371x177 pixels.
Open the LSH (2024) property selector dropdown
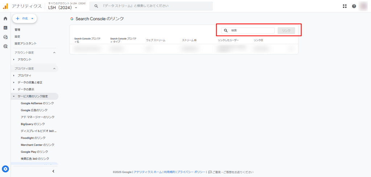tap(62, 8)
